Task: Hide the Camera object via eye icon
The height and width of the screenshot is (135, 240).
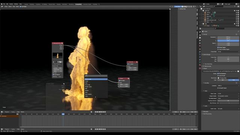Action: pos(236,12)
